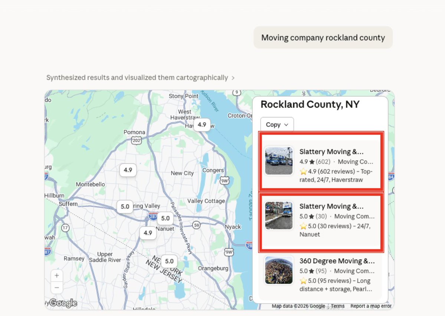Image resolution: width=445 pixels, height=316 pixels.
Task: Click the Stony Point map label
Action: 183,96
